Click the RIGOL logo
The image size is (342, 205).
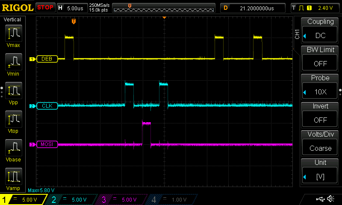(x=18, y=8)
